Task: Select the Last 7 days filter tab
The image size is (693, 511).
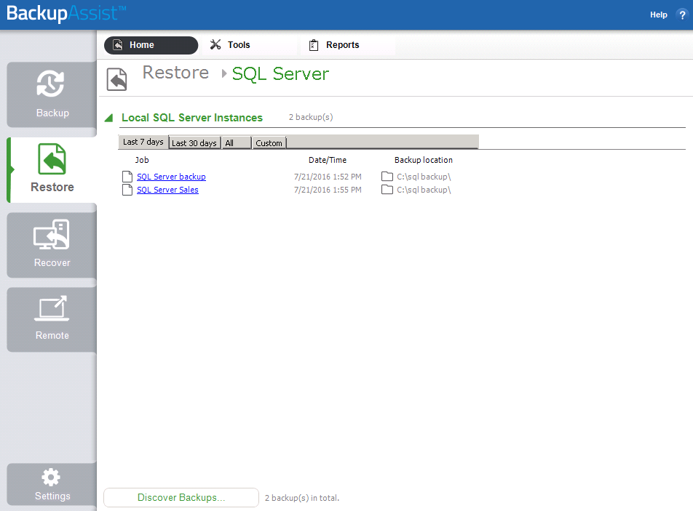Action: (143, 142)
